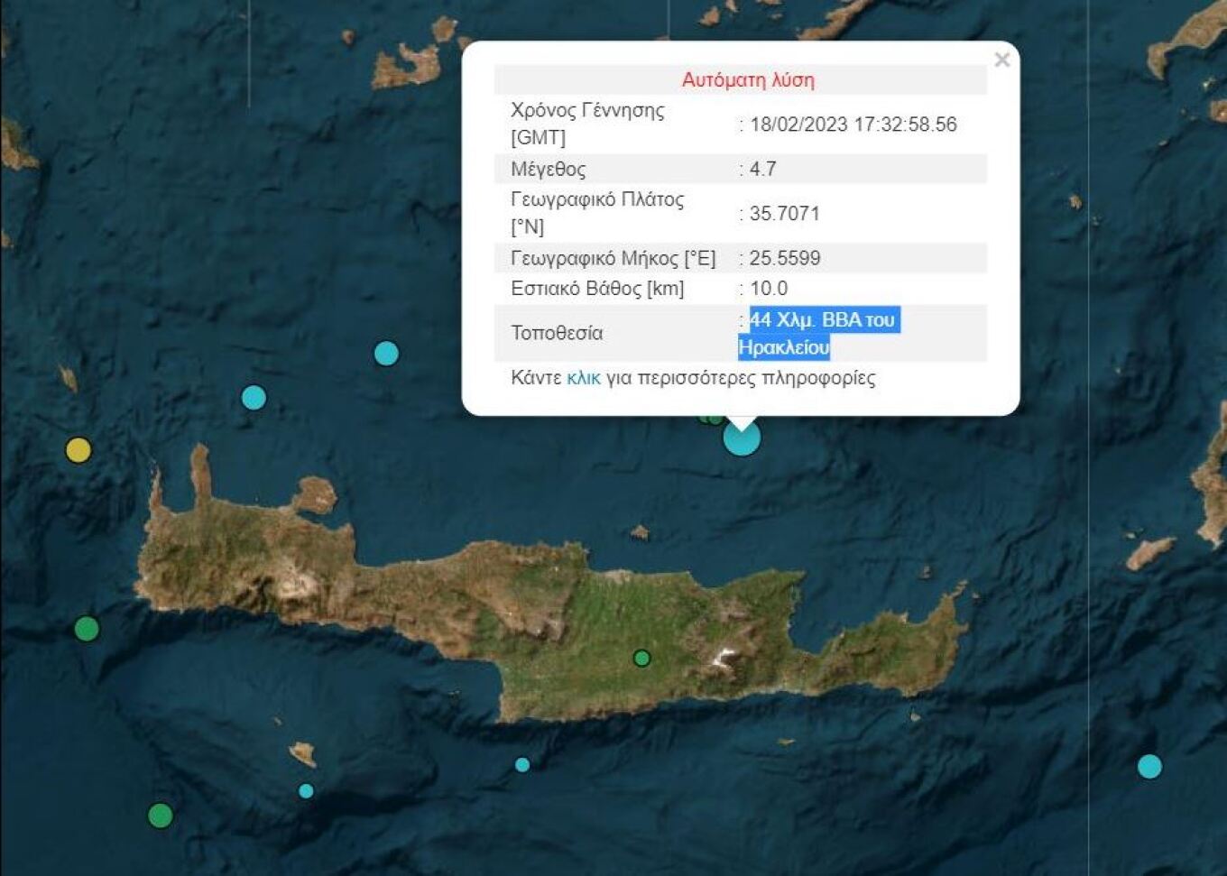Select the yellow earthquake marker west of Crete
Image resolution: width=1227 pixels, height=876 pixels.
coord(78,449)
